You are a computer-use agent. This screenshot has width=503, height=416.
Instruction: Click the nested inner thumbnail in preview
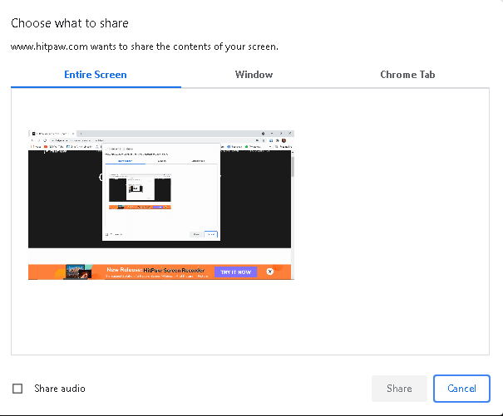[140, 189]
